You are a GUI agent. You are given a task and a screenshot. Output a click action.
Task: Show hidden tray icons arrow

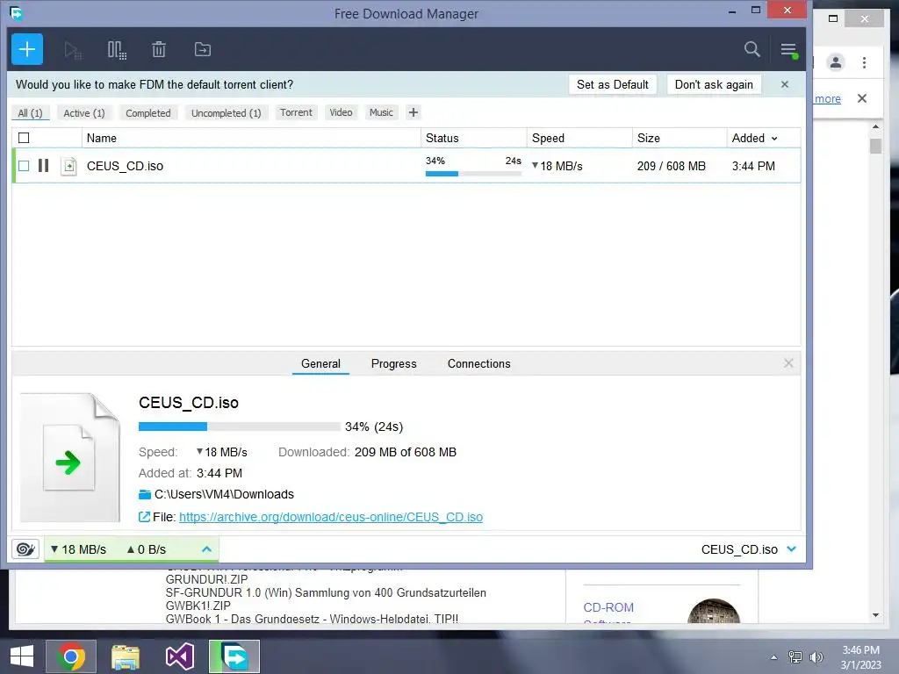click(x=774, y=657)
